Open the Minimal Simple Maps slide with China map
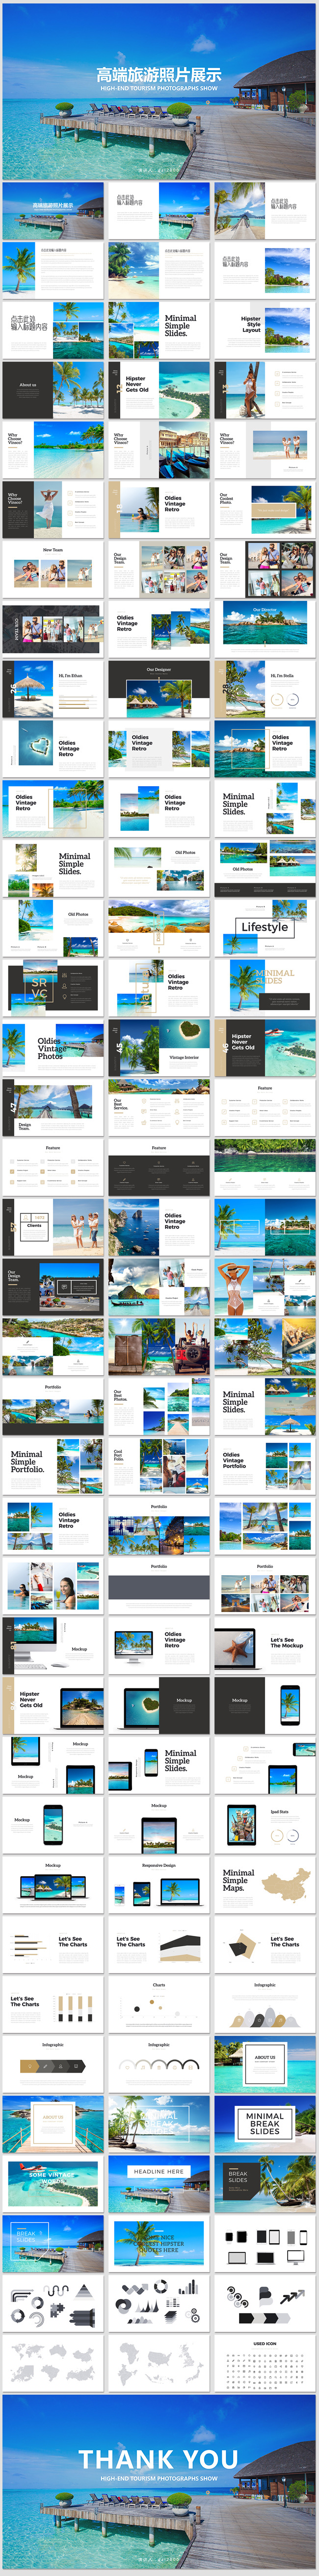The height and width of the screenshot is (2576, 319). [265, 1886]
